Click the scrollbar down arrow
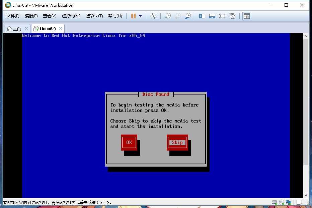312x208 pixels. [306, 195]
